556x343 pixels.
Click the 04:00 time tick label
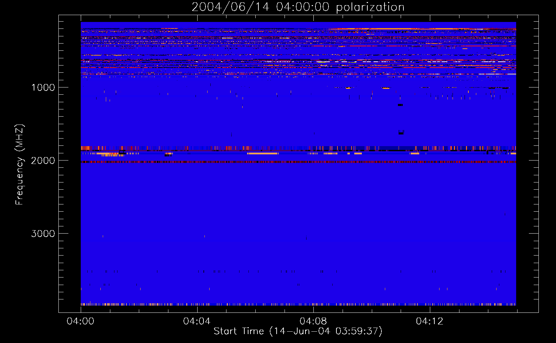pyautogui.click(x=80, y=321)
